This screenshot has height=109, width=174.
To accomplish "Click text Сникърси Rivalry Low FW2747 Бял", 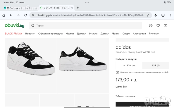I will [x=135, y=52].
